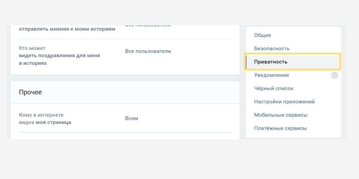The height and width of the screenshot is (179, 359).
Task: Click the 'Прочее' section header
Action: click(30, 92)
